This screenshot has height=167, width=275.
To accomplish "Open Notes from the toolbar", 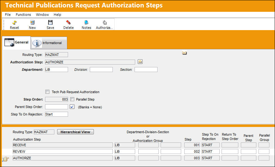I will pos(86,22).
